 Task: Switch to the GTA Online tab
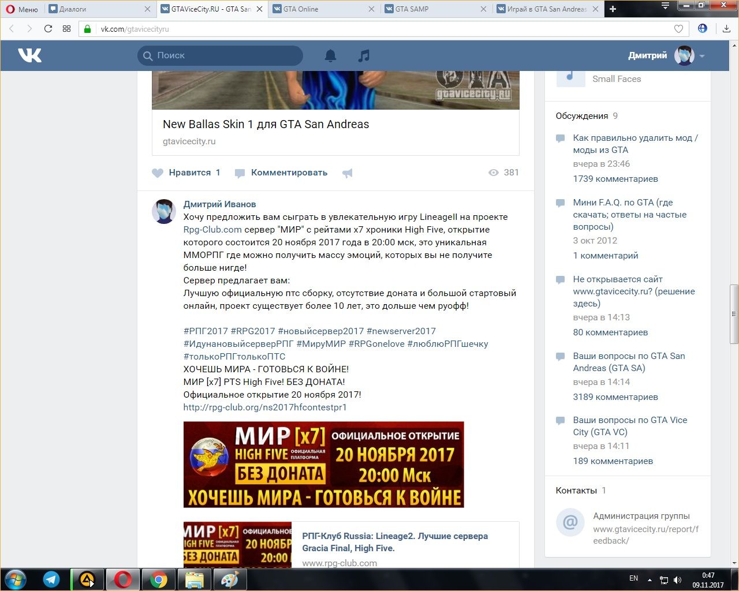point(323,9)
